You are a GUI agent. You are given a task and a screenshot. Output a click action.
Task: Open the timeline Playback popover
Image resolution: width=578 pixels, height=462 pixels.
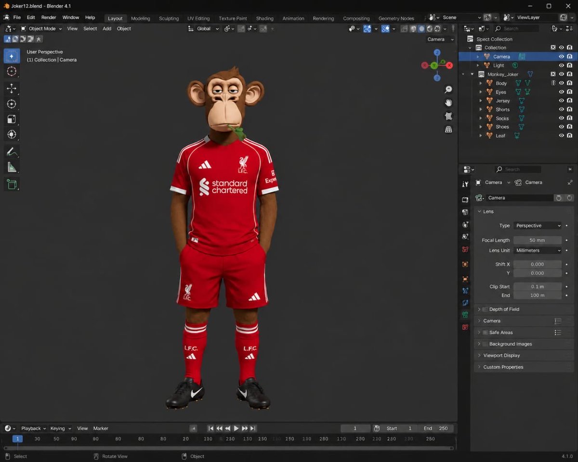coord(33,428)
